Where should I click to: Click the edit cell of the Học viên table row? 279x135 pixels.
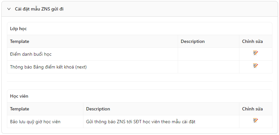pyautogui.click(x=256, y=122)
